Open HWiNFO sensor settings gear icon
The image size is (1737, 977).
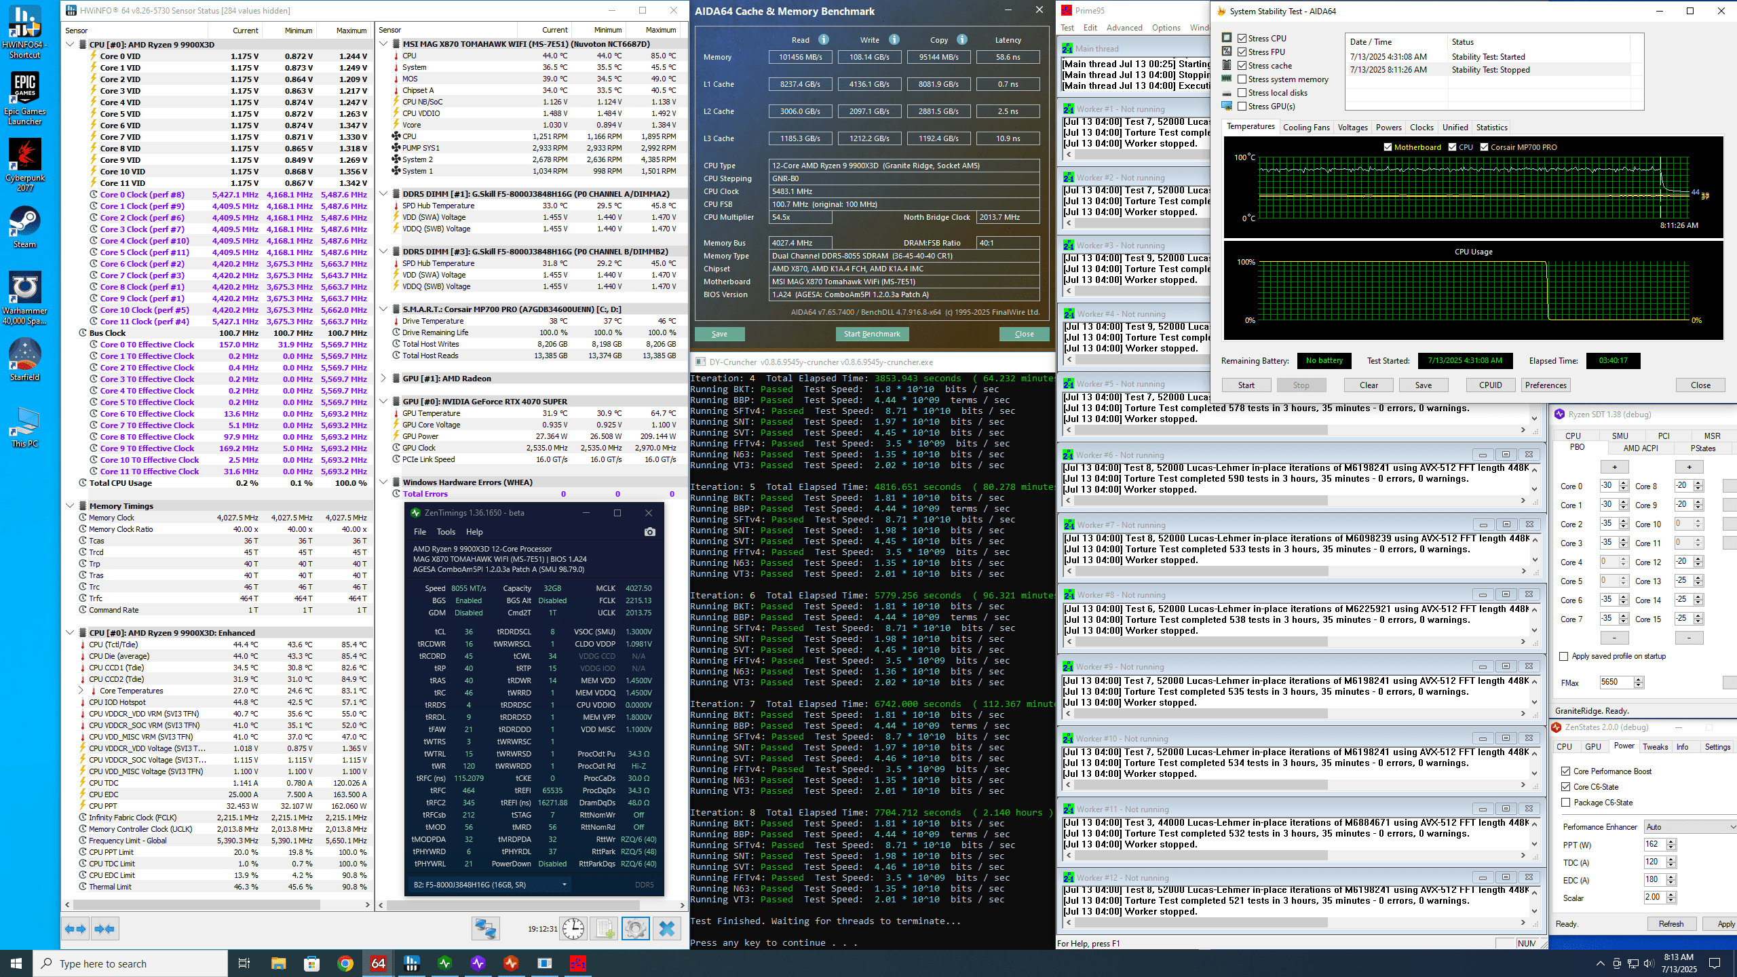point(636,929)
